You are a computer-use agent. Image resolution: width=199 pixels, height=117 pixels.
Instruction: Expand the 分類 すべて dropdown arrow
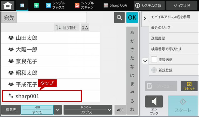(x=58, y=110)
